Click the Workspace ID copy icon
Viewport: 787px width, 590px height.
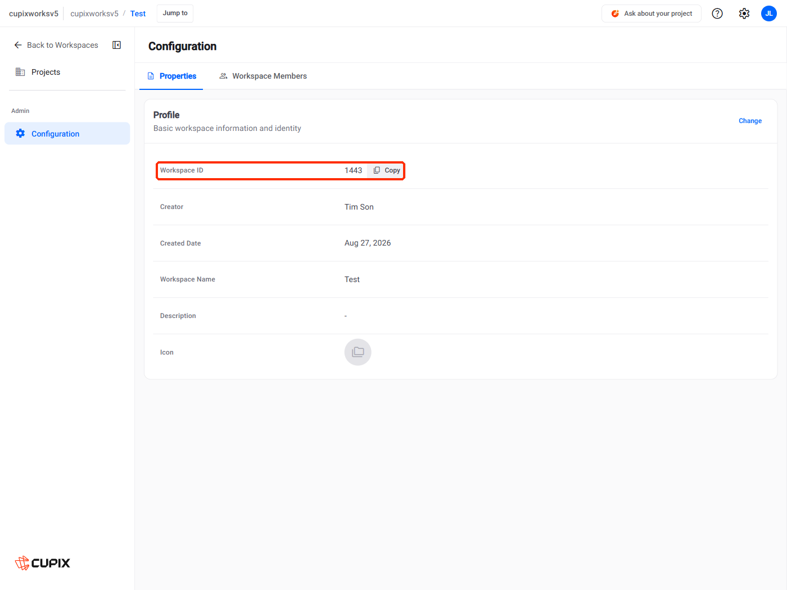coord(377,170)
